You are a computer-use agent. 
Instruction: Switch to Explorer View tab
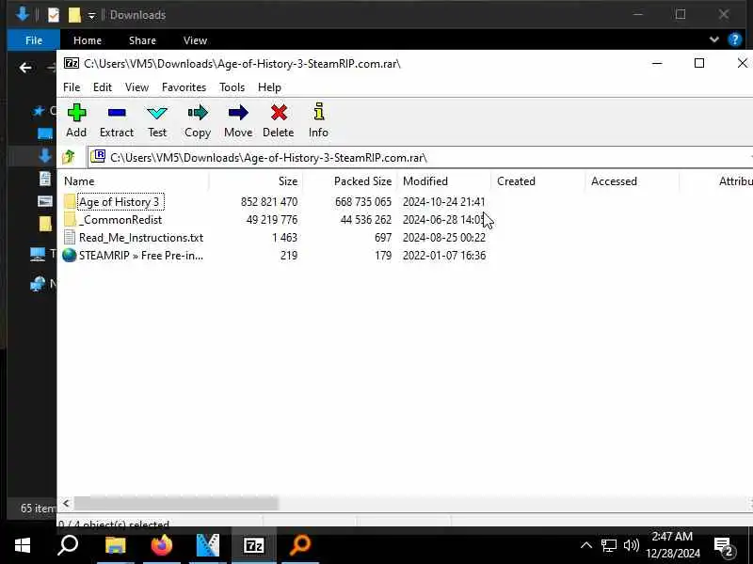195,40
